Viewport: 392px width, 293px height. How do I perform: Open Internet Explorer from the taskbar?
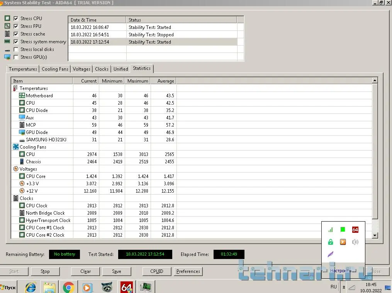(30, 287)
